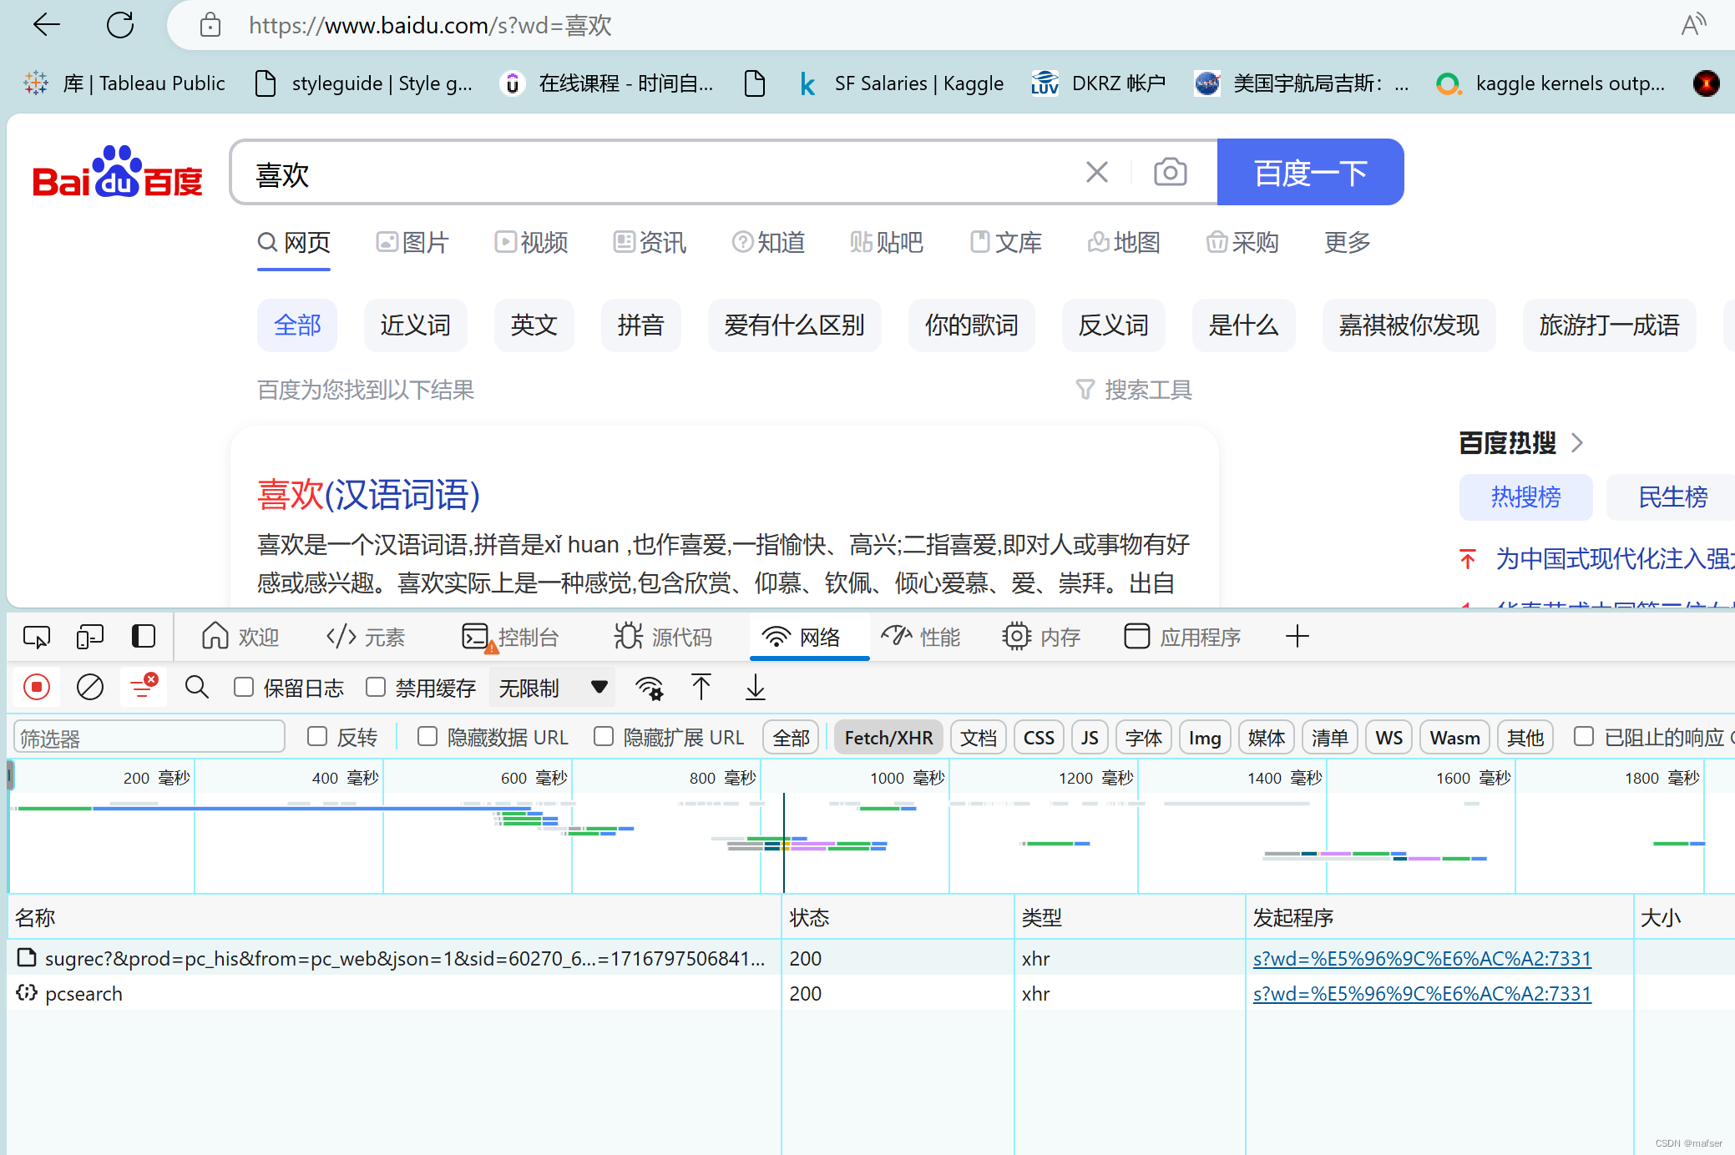The height and width of the screenshot is (1155, 1735).
Task: Check the invert filter checkbox
Action: (x=317, y=736)
